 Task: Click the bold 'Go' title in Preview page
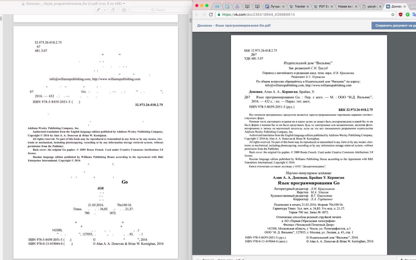[124, 182]
